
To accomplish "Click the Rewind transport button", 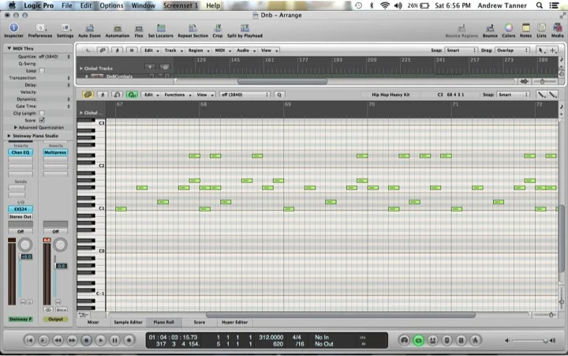I will [x=58, y=340].
